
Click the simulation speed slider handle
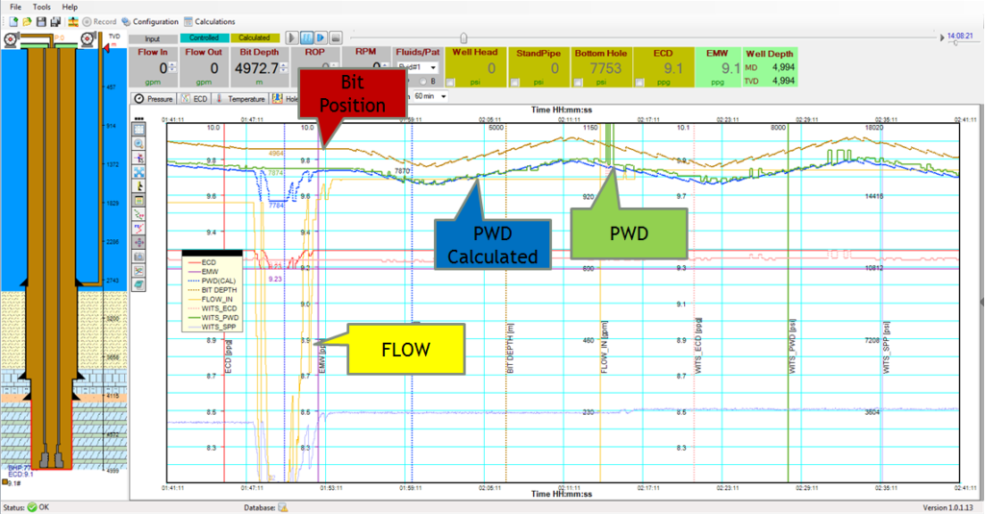pyautogui.click(x=464, y=37)
